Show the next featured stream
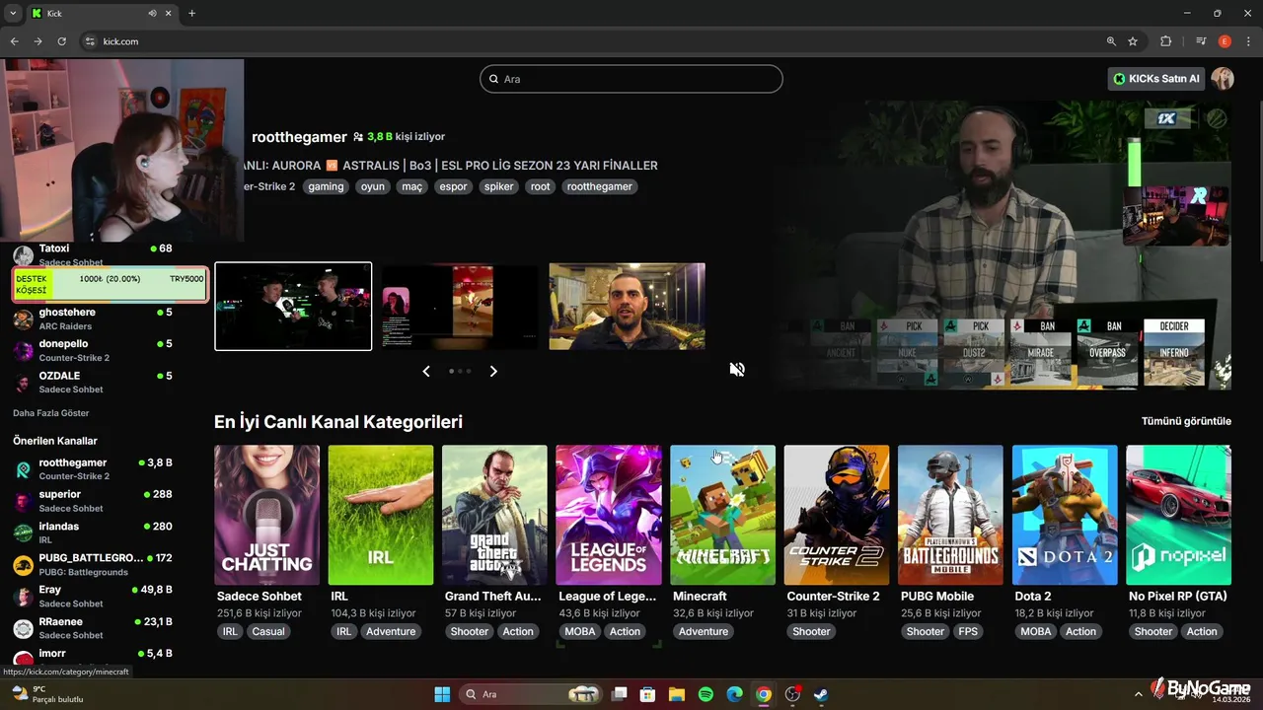This screenshot has height=710, width=1263. point(493,371)
